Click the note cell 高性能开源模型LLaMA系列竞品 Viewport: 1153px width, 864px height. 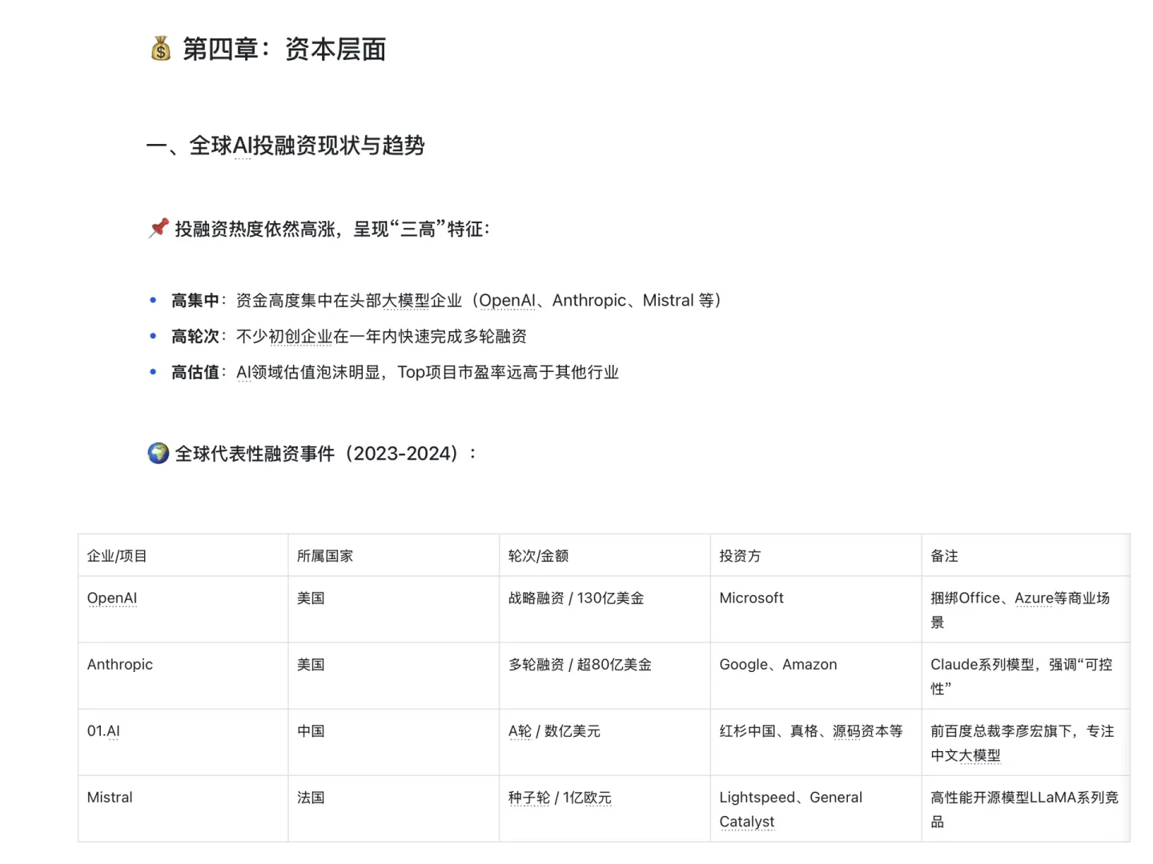[1024, 810]
